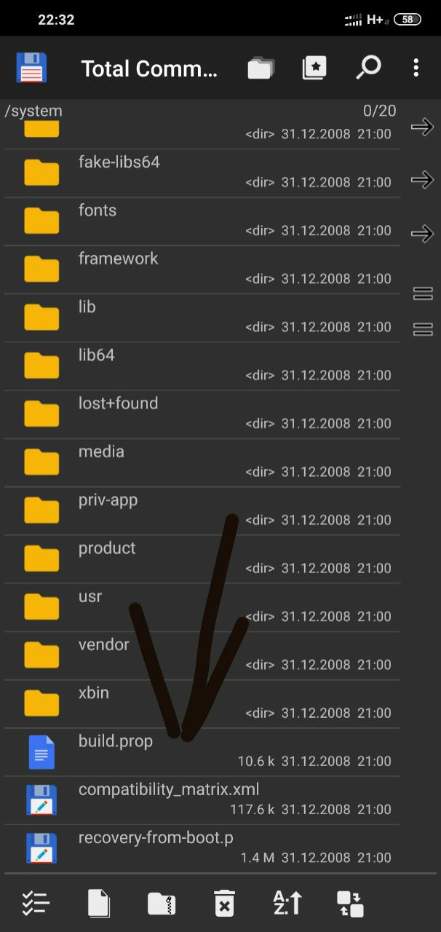Open the priv-app folder
The height and width of the screenshot is (932, 441).
click(x=202, y=511)
